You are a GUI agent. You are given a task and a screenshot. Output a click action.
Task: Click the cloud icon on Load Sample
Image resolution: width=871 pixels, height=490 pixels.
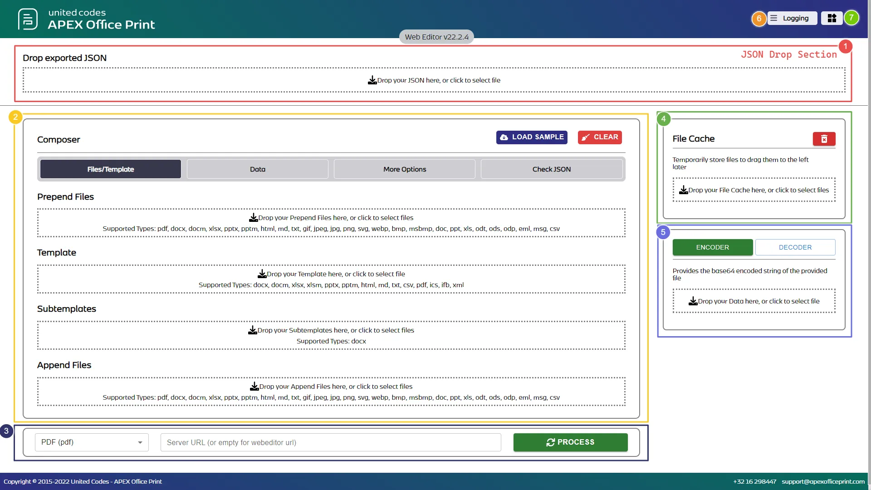point(504,137)
